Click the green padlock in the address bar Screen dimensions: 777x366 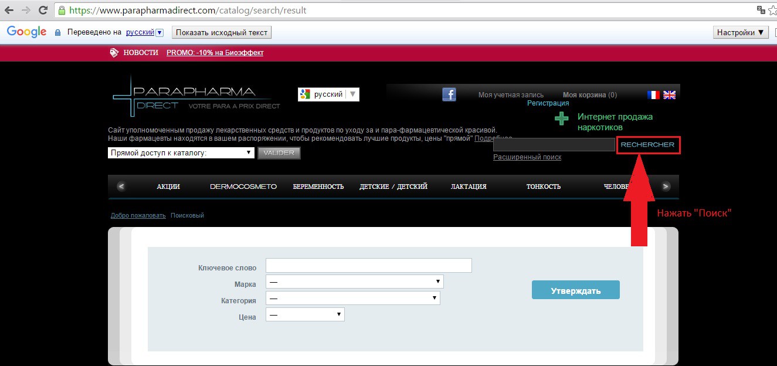coord(62,10)
